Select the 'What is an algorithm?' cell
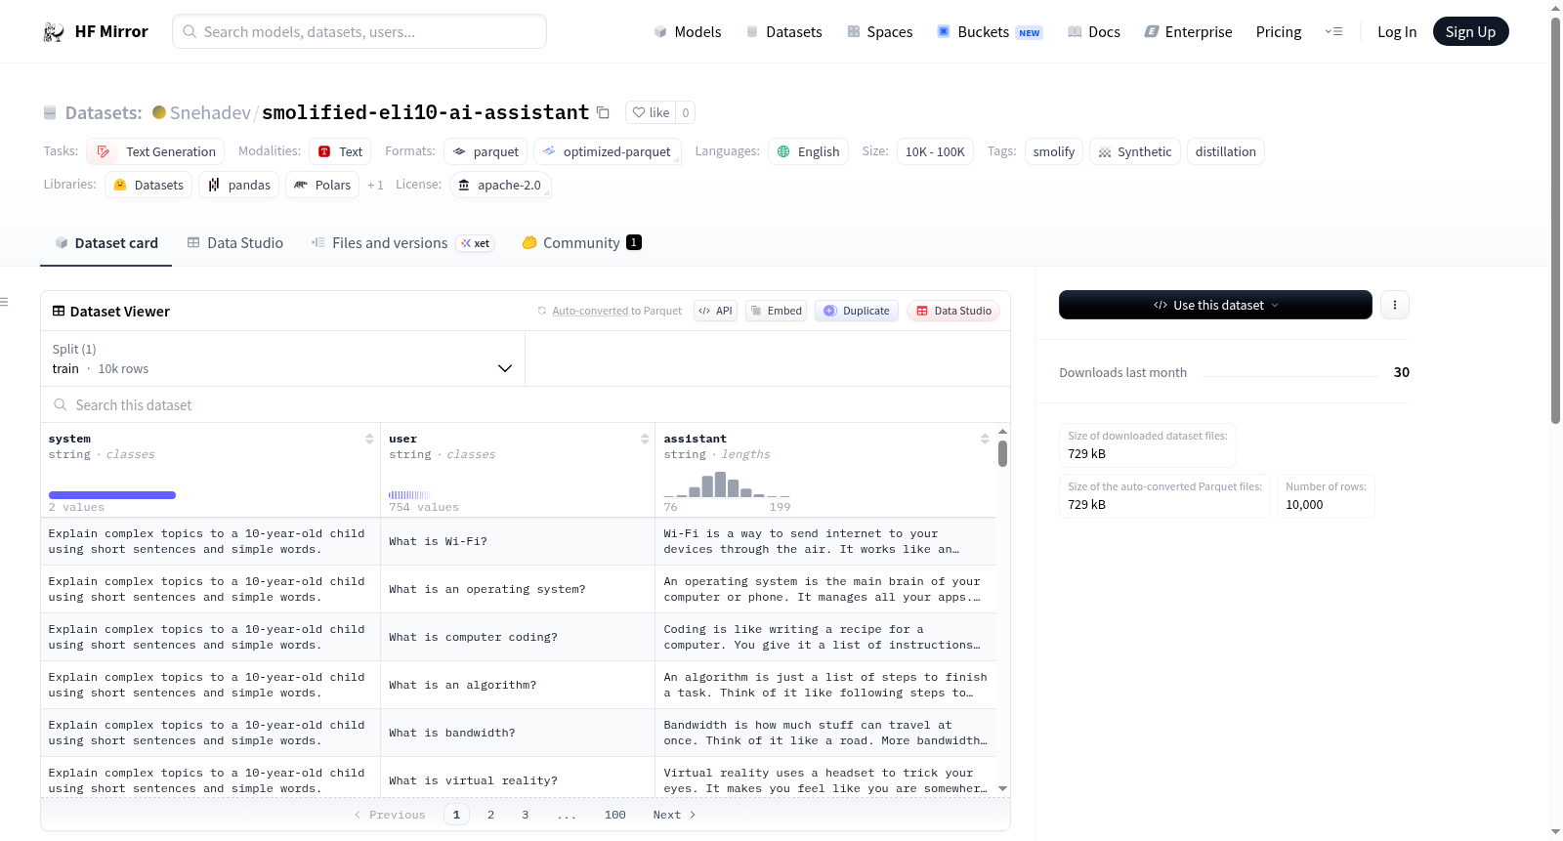The width and height of the screenshot is (1563, 841). 518,685
